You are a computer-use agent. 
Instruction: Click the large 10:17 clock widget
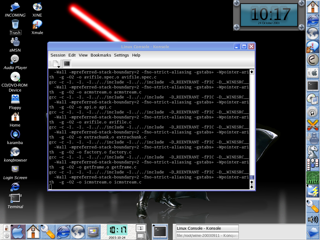[269, 15]
